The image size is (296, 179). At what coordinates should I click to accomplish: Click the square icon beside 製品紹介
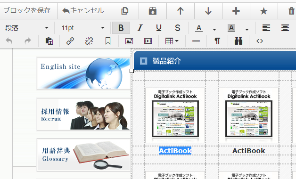click(x=143, y=61)
